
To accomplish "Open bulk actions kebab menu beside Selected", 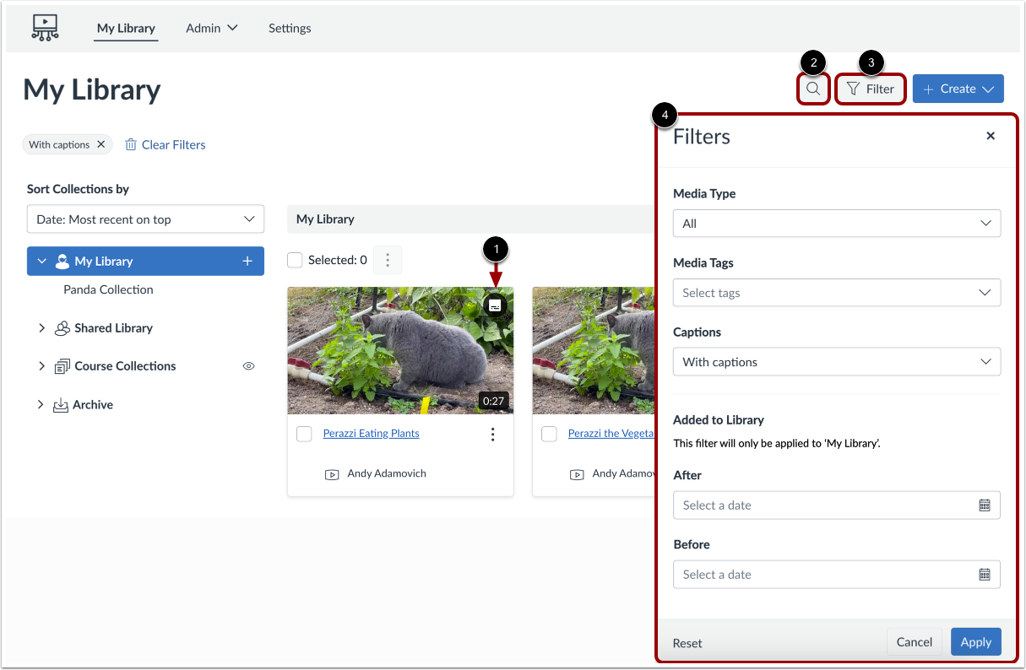I will 388,260.
